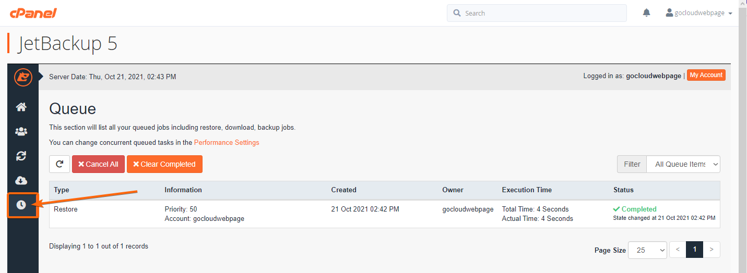
Task: Open the Downloads cloud icon in sidebar
Action: tap(21, 180)
